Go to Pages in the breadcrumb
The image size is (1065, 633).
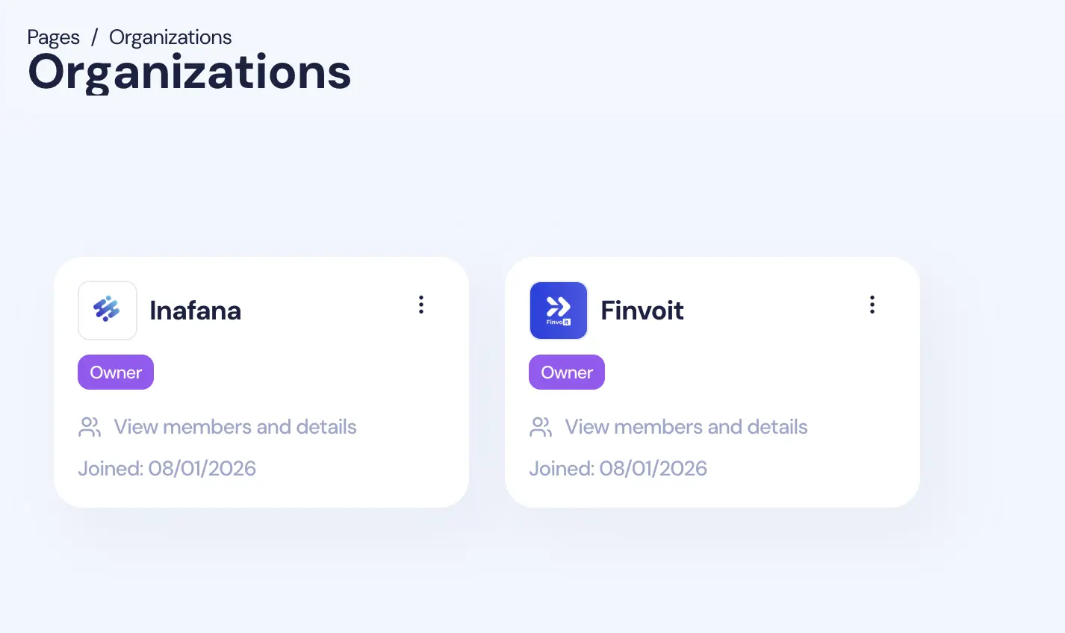click(x=53, y=37)
